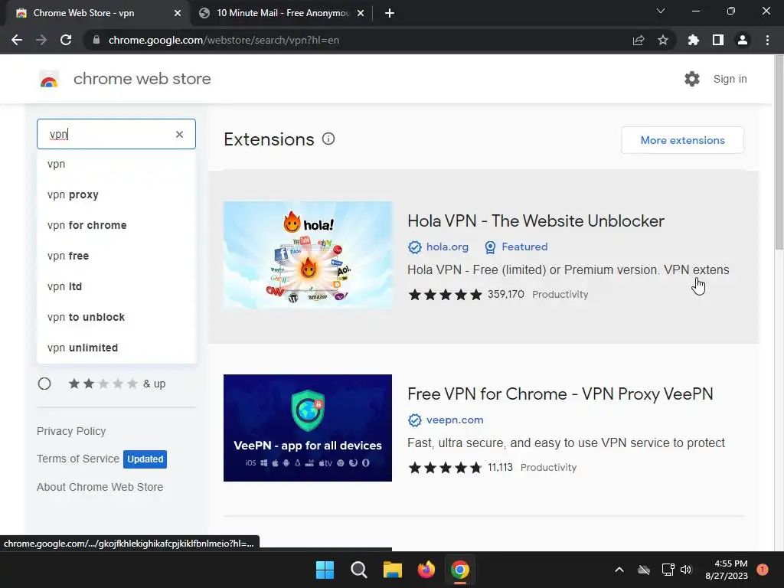Choose the 'vpn proxy' suggestion
Viewport: 784px width, 588px height.
click(x=116, y=194)
